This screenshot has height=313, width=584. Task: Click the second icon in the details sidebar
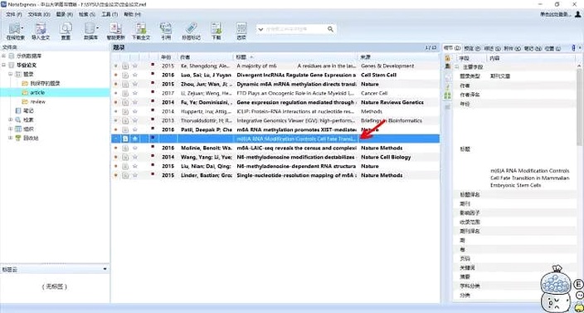[x=447, y=66]
